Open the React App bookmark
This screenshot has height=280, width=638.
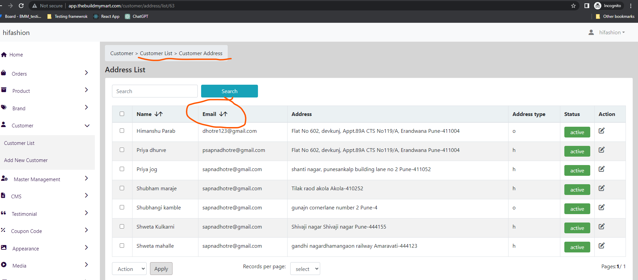[x=106, y=16]
